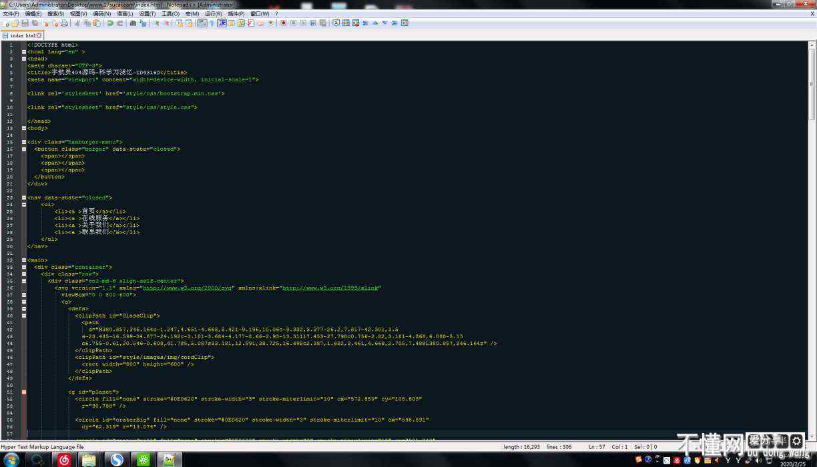Viewport: 817px width, 467px height.
Task: Click the Find (binoculars) toolbar icon
Action: point(133,23)
